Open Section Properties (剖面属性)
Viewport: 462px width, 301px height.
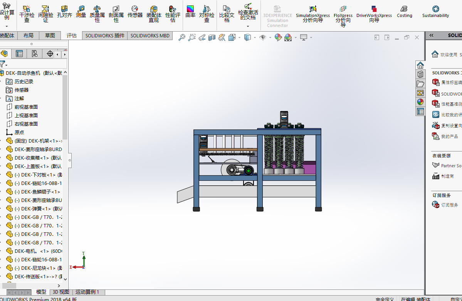click(116, 14)
